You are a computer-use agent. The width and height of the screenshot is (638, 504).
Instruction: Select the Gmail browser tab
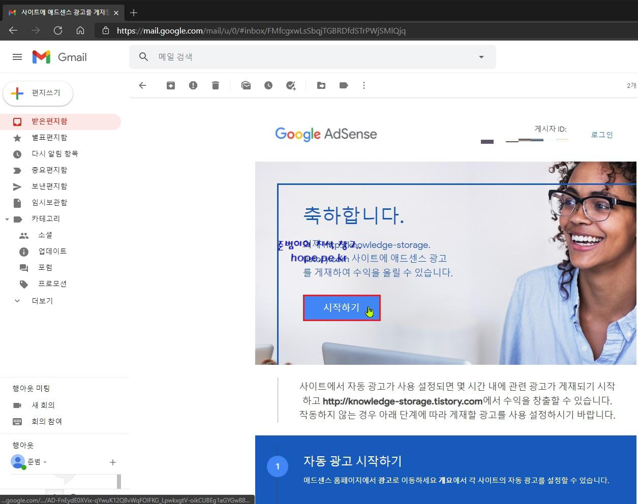tap(63, 13)
